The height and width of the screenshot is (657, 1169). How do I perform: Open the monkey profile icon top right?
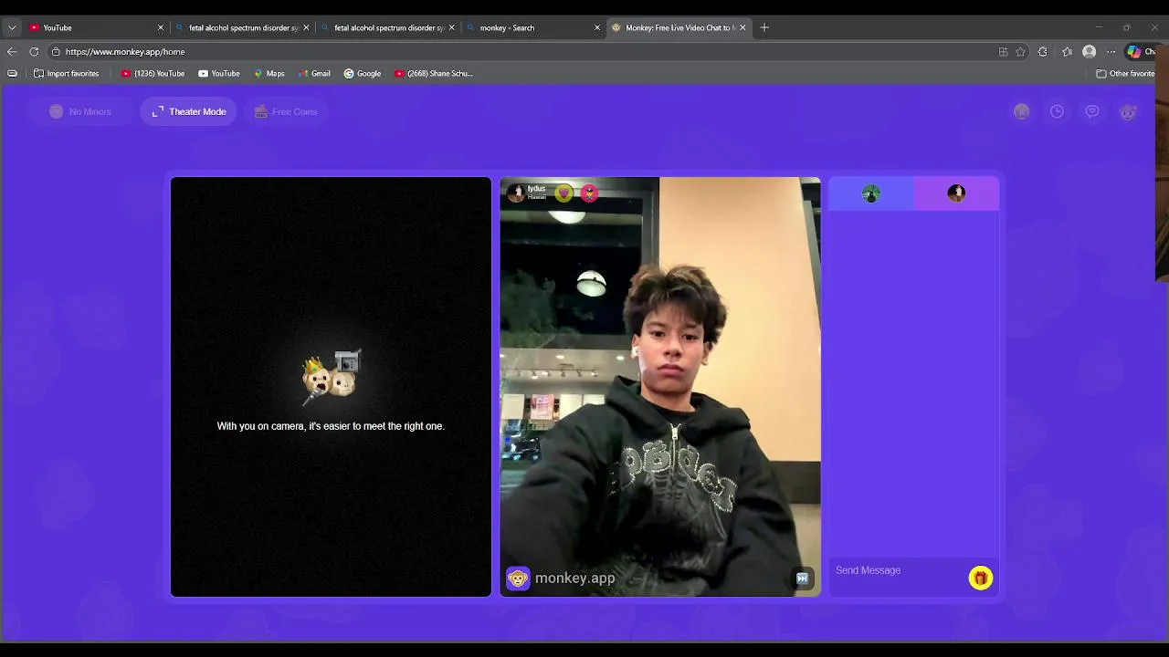tap(1128, 111)
